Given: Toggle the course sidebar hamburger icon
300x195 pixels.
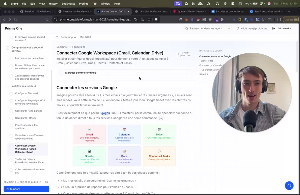Looking at the screenshot, I should pyautogui.click(x=57, y=37).
